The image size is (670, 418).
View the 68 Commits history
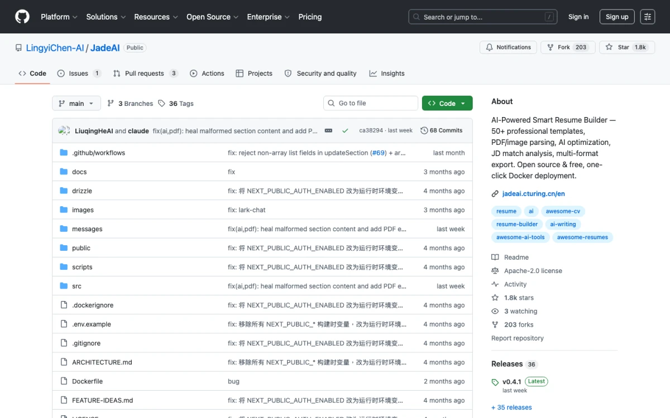(x=442, y=130)
